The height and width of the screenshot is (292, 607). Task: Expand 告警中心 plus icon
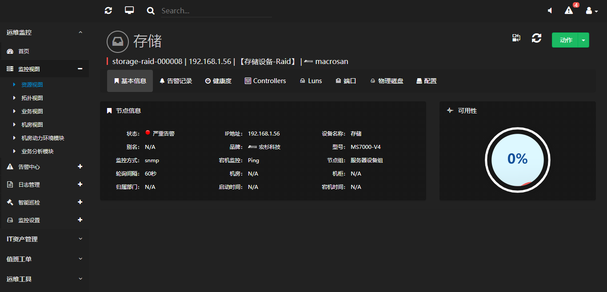80,167
